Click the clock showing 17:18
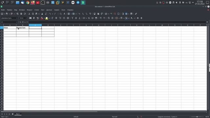This screenshot has height=118, width=210. 200,2
